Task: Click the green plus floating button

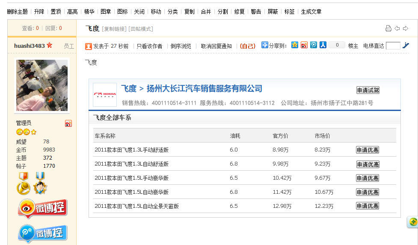Action: click(x=413, y=222)
